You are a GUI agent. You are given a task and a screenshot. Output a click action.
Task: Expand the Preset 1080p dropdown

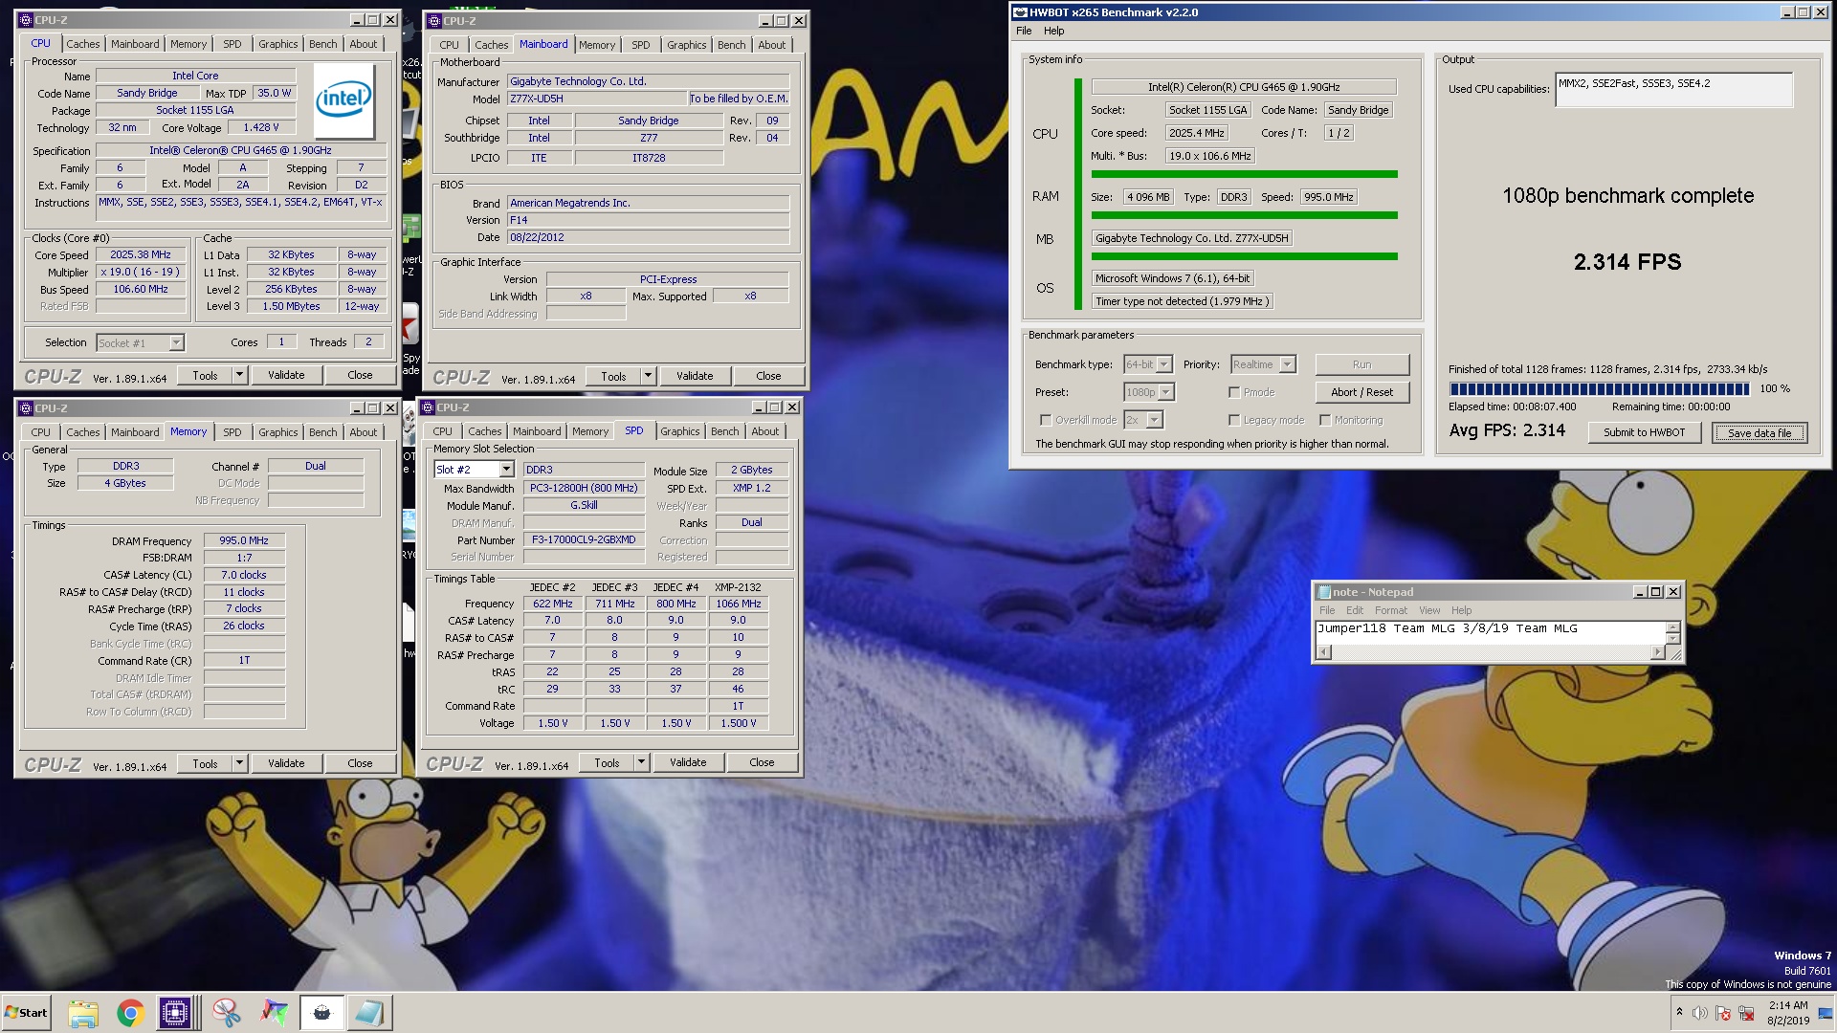(x=1166, y=392)
